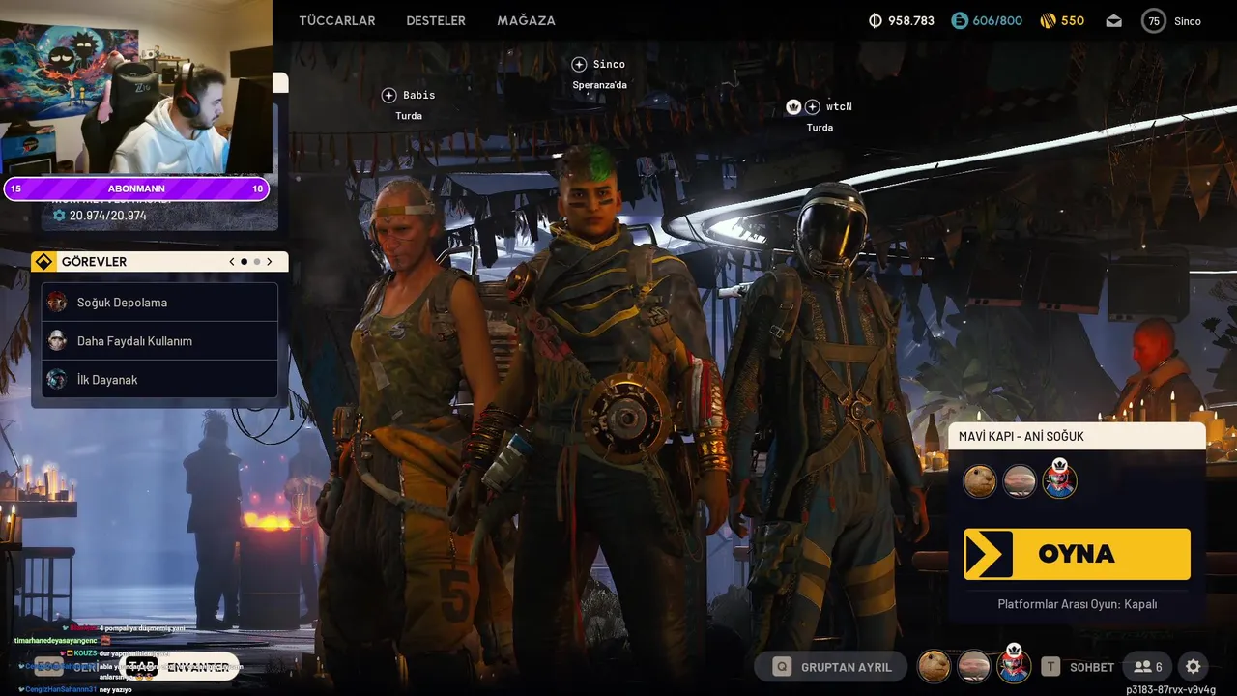Click the 958.783 coin currency icon
The height and width of the screenshot is (696, 1237).
(876, 20)
